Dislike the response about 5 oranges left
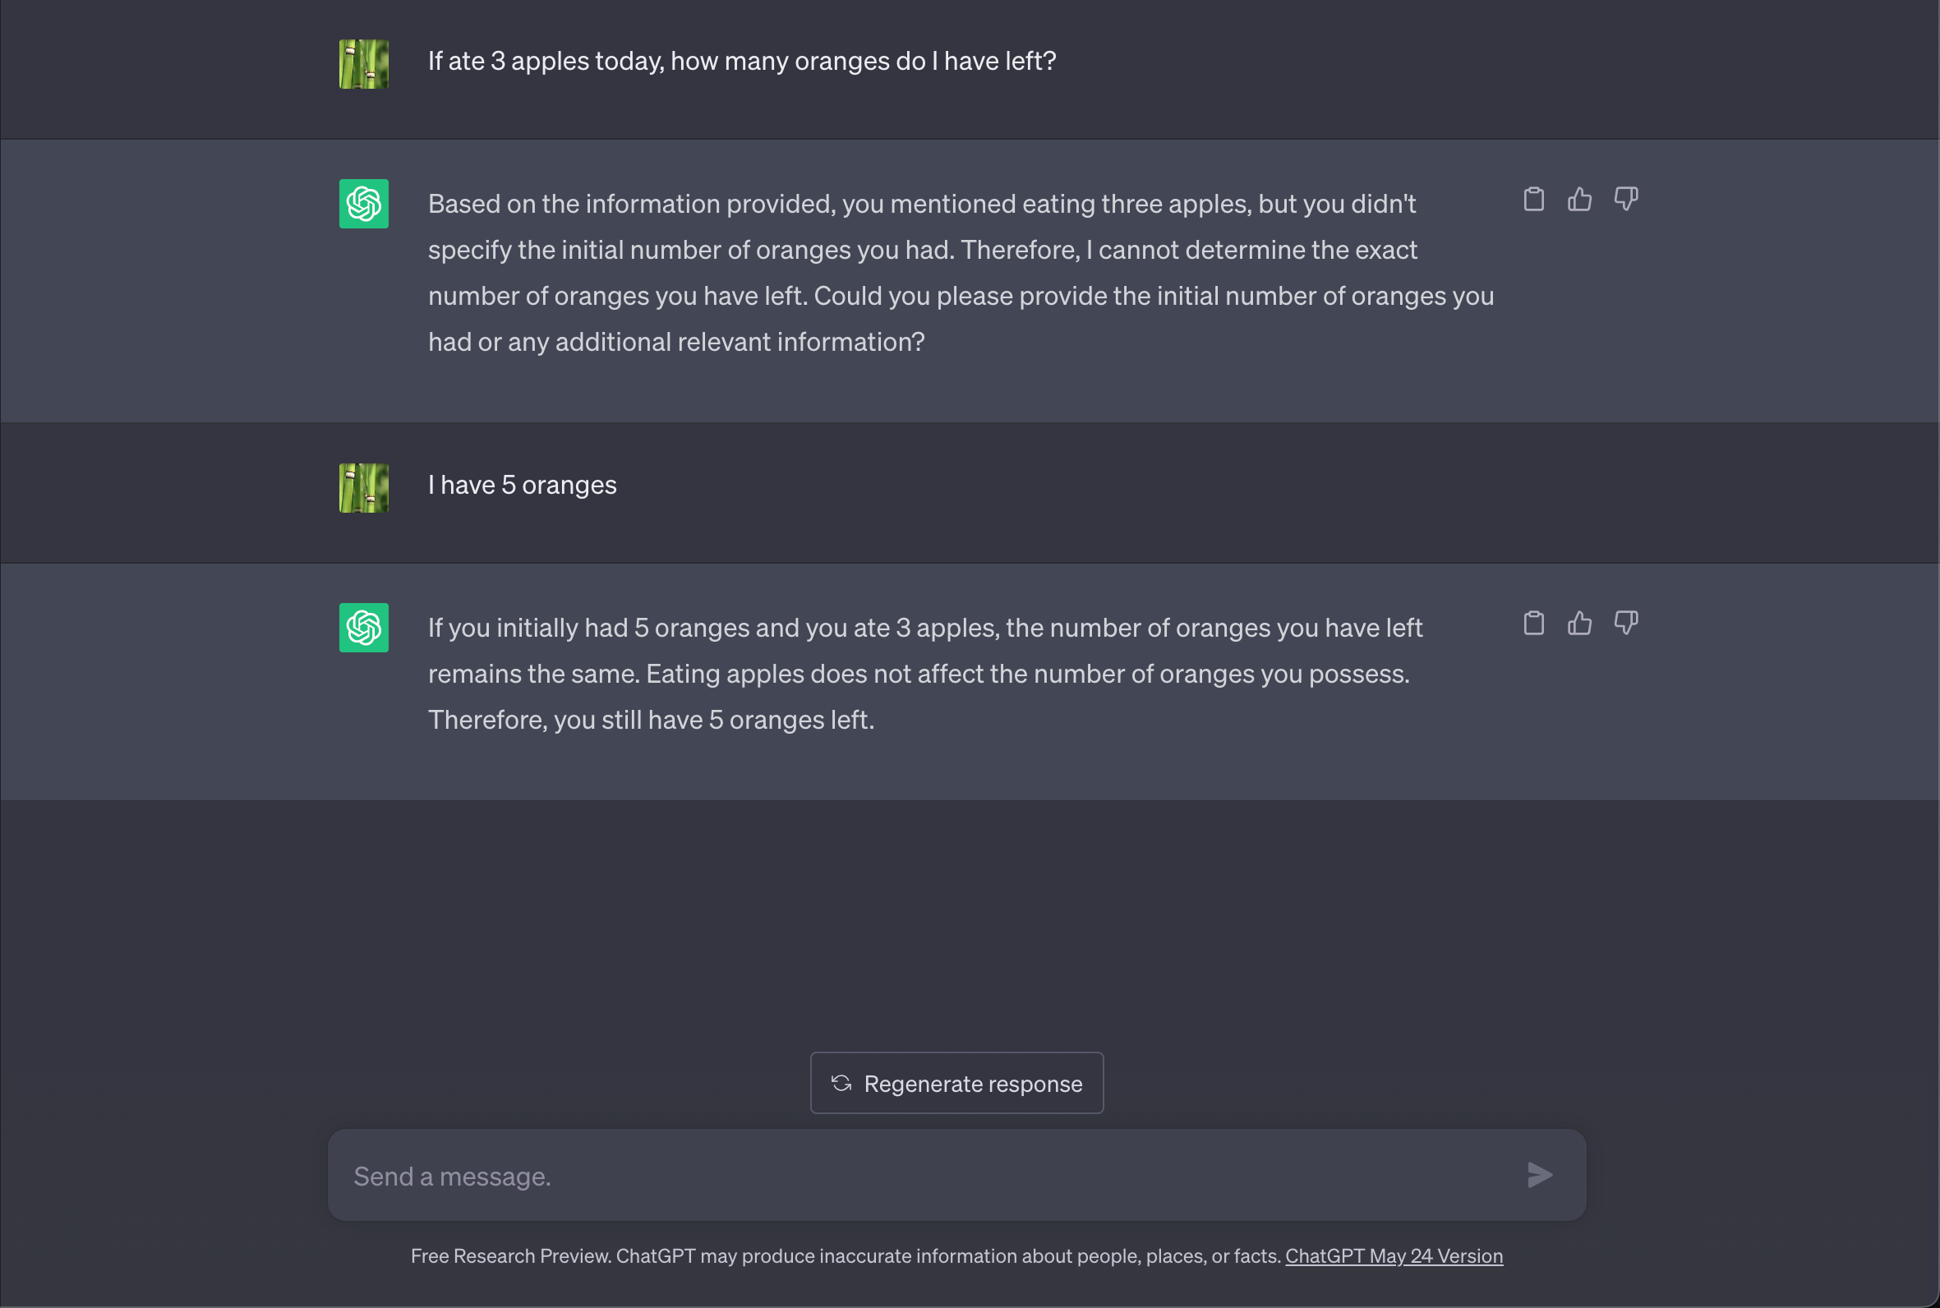1940x1308 pixels. [1625, 623]
